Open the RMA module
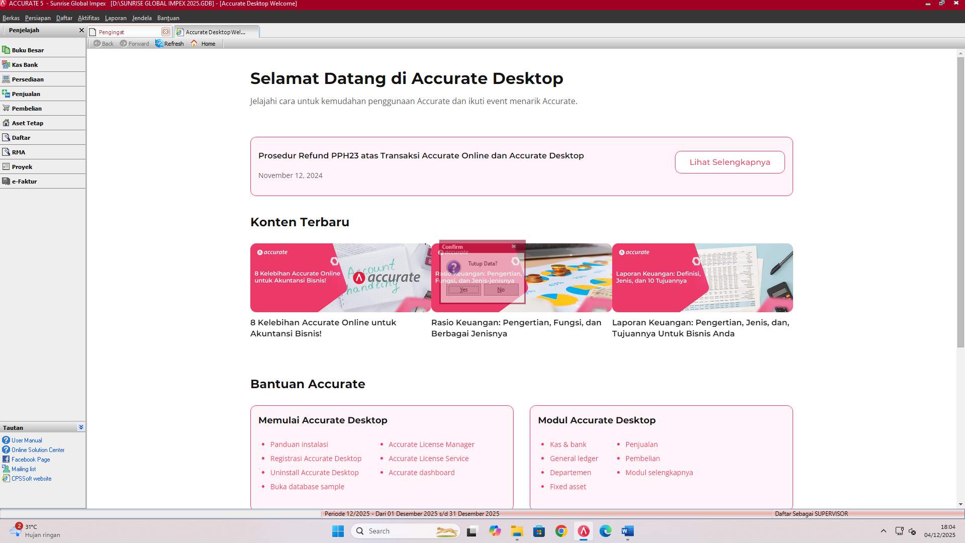Screen dimensions: 965x543 pyautogui.click(x=18, y=152)
